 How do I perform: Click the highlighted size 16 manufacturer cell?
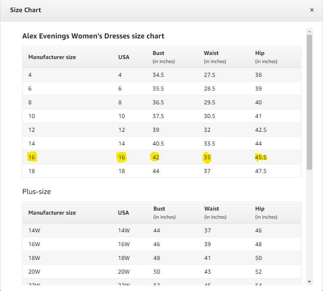pos(32,157)
